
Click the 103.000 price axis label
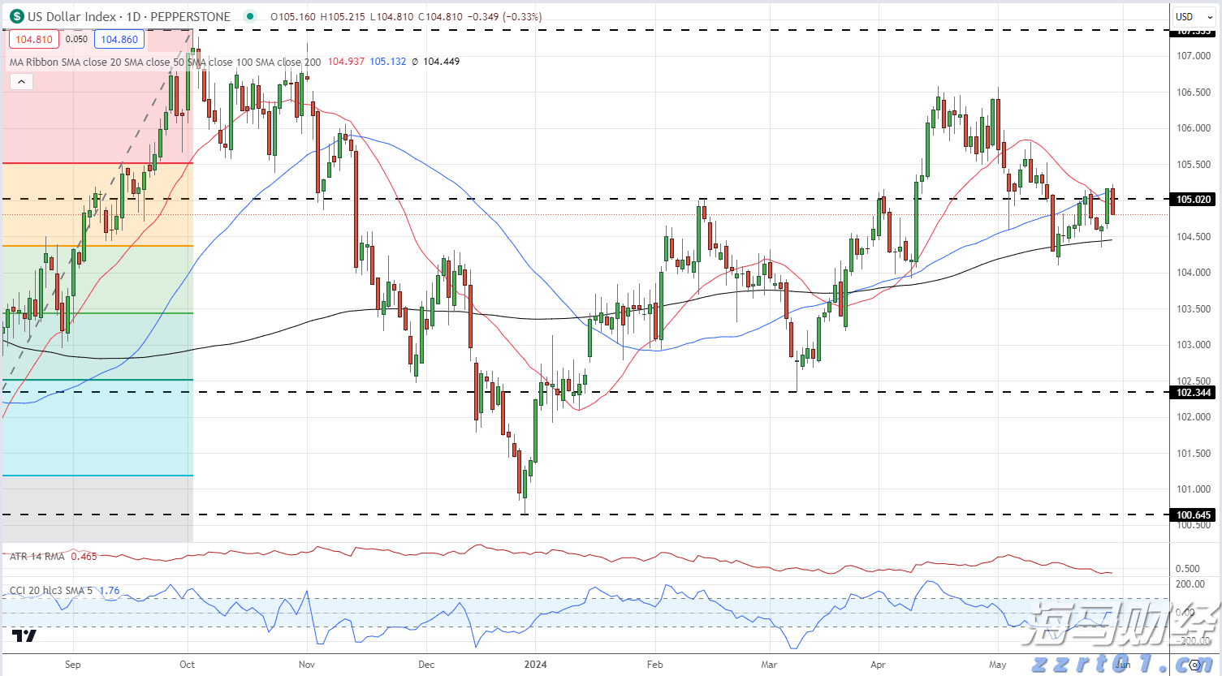[x=1194, y=345]
